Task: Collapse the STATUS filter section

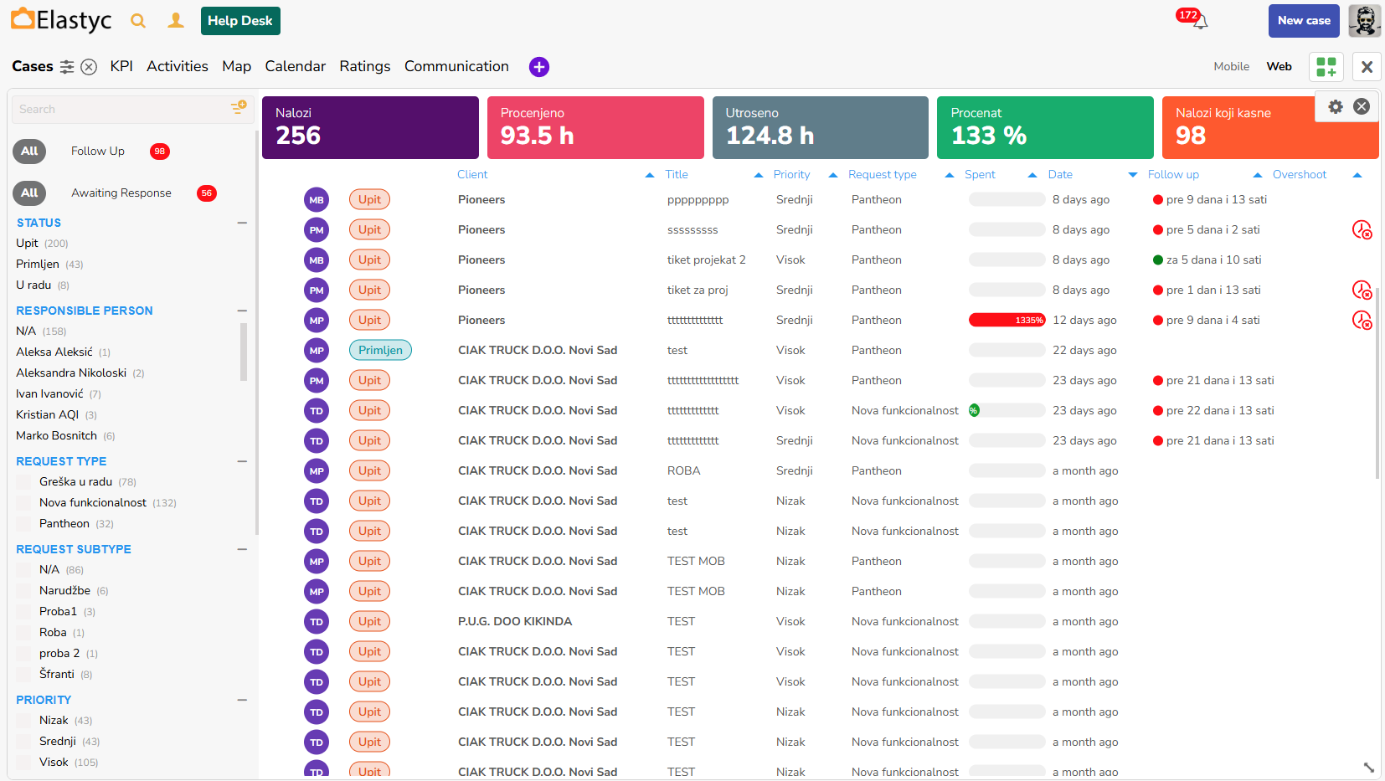Action: pyautogui.click(x=242, y=223)
